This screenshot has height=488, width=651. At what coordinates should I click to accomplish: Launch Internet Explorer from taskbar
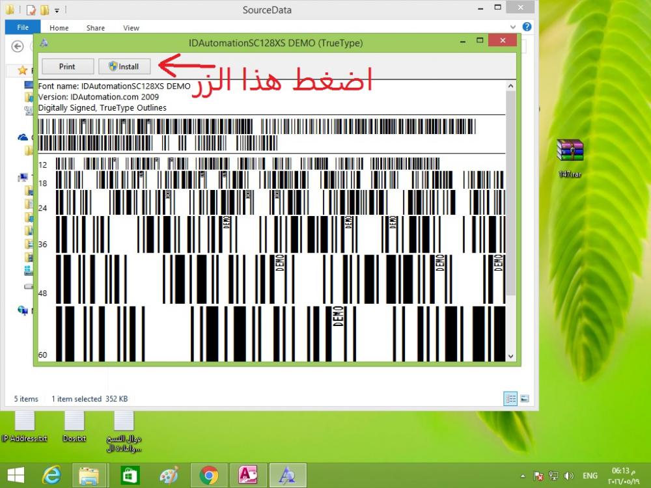point(52,475)
